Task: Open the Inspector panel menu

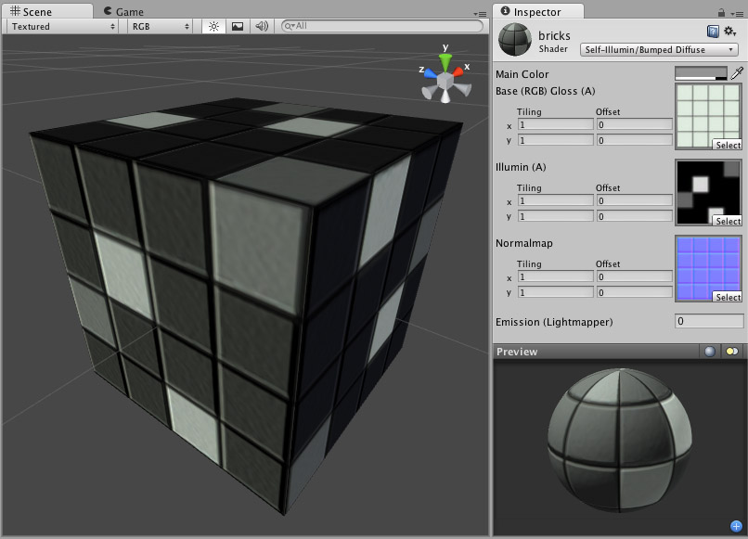Action: [x=739, y=11]
